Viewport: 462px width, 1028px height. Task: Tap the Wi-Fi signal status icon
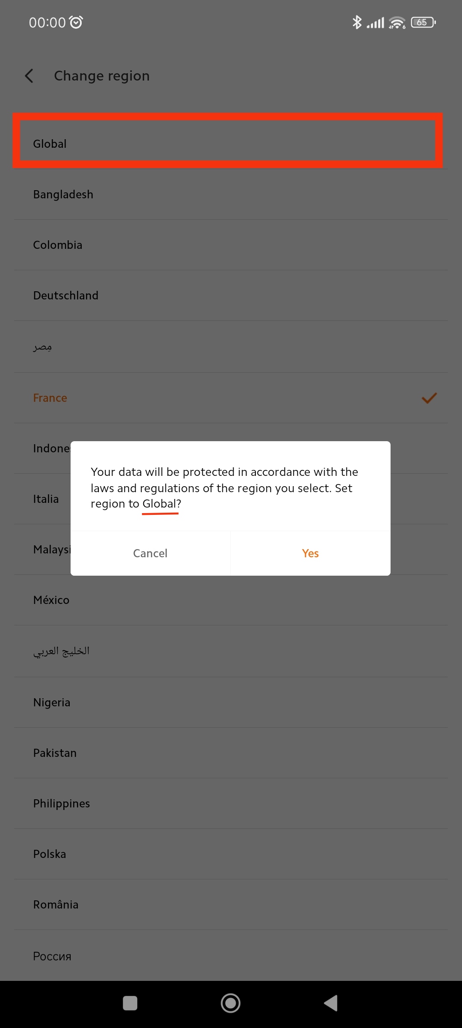pyautogui.click(x=397, y=23)
